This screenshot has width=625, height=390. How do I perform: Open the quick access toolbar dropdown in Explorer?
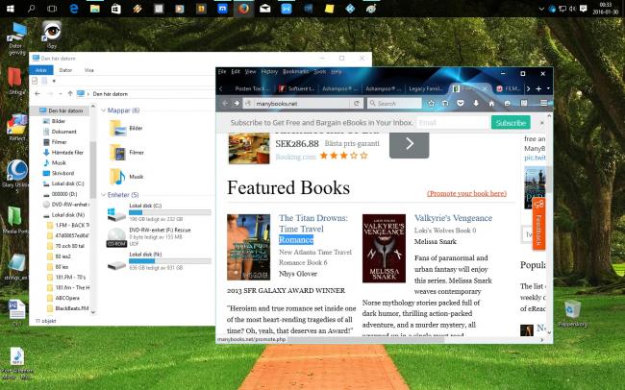click(54, 81)
